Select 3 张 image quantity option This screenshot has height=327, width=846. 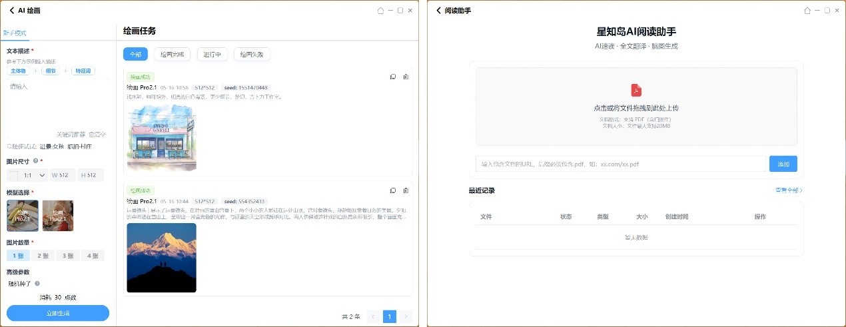[67, 256]
